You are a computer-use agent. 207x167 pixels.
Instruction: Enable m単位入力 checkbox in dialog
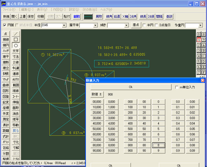177,87
